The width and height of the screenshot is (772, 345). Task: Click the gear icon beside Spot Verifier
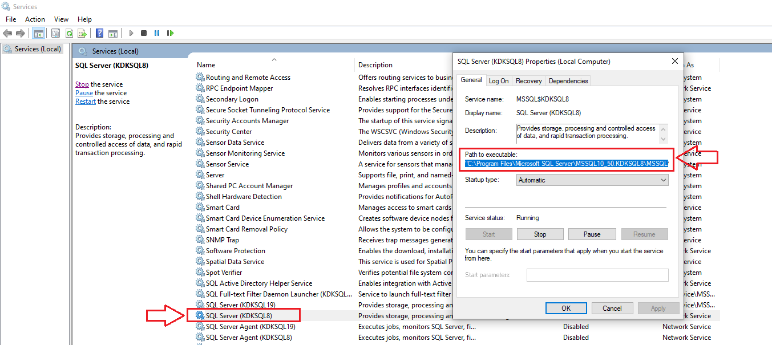tap(200, 272)
